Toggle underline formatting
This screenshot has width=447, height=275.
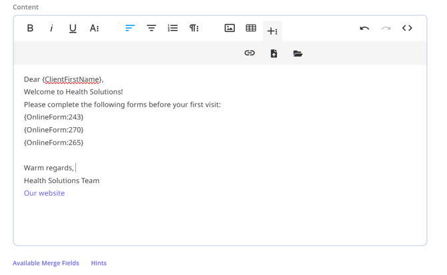pyautogui.click(x=73, y=28)
